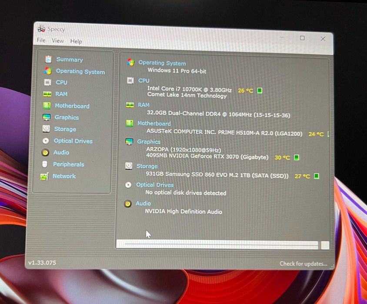Click the text Windows 11 Pro 64-bit

177,71
